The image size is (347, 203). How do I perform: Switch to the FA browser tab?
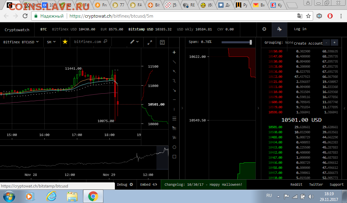136,5
